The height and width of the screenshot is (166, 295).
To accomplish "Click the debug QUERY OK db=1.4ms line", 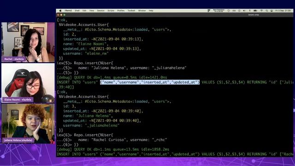I will click(112, 77).
